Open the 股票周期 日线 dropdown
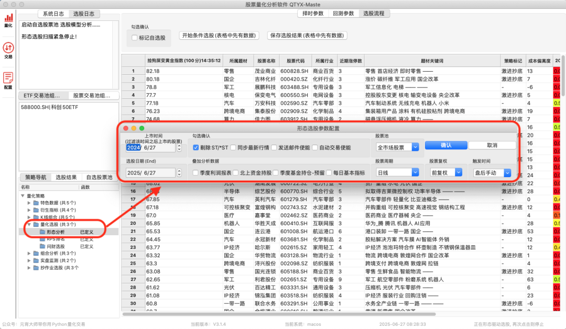 click(x=397, y=172)
